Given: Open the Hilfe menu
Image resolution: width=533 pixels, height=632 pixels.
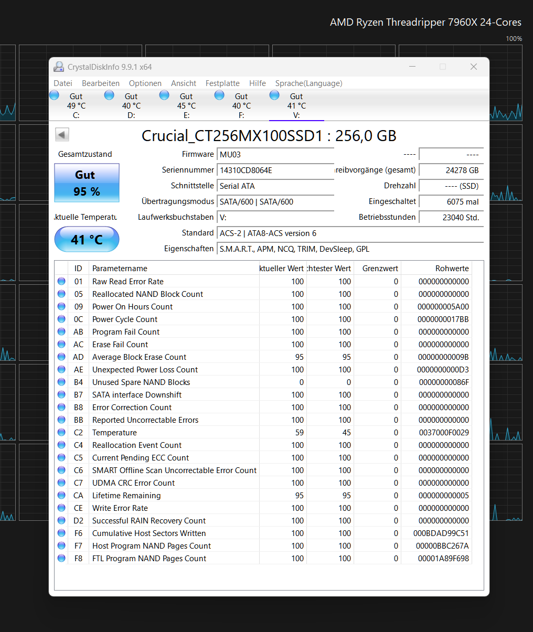Looking at the screenshot, I should click(258, 83).
